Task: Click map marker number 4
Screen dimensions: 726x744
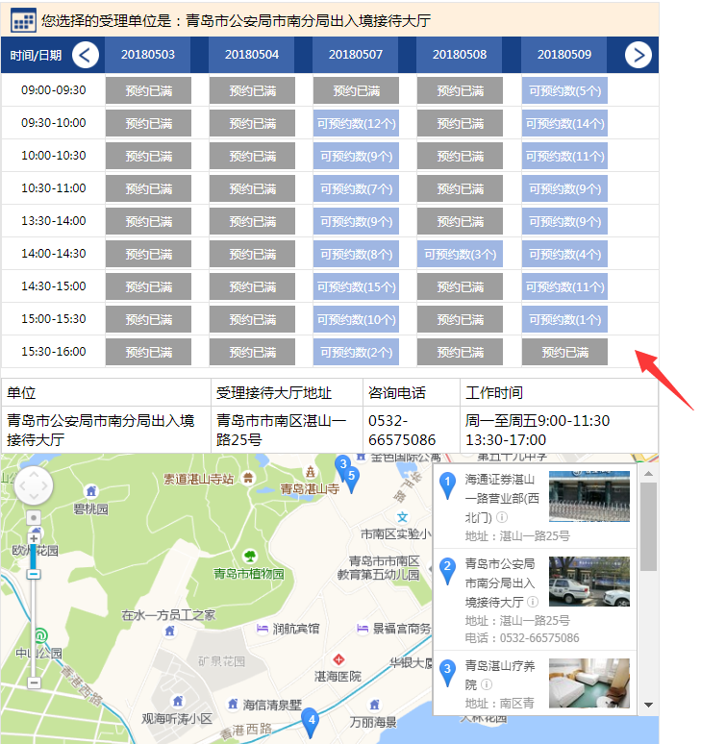Action: 311,722
